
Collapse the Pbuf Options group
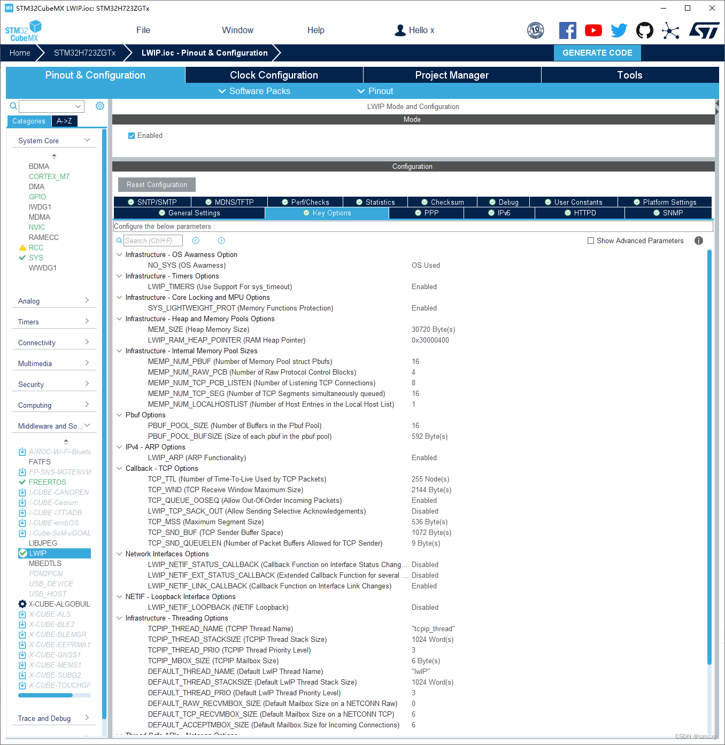pyautogui.click(x=119, y=415)
